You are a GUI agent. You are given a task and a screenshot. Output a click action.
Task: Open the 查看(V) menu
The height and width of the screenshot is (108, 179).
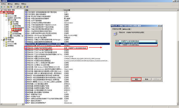[x=17, y=4]
